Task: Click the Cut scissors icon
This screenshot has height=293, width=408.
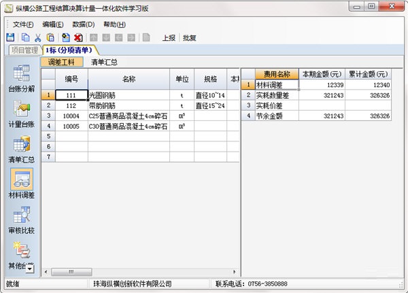Action: [x=38, y=38]
